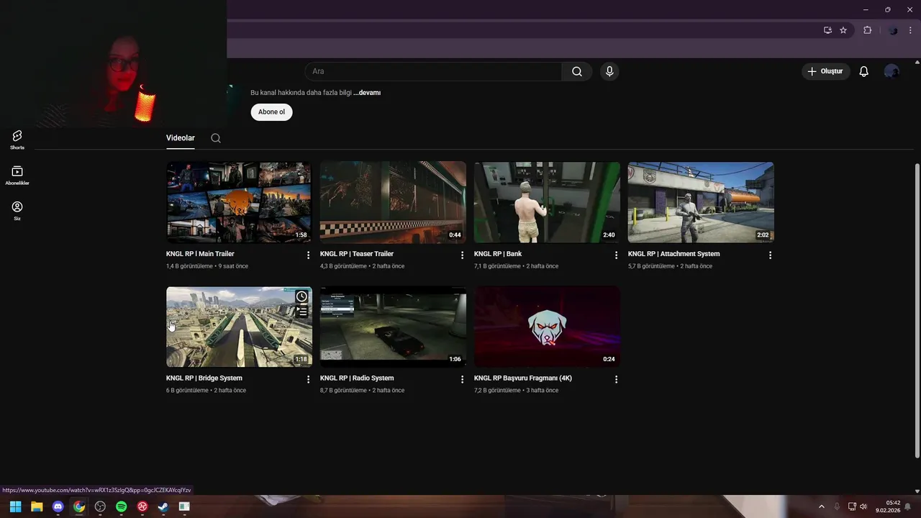Play the Teaser Trailer thumbnail
The width and height of the screenshot is (921, 518).
(393, 202)
